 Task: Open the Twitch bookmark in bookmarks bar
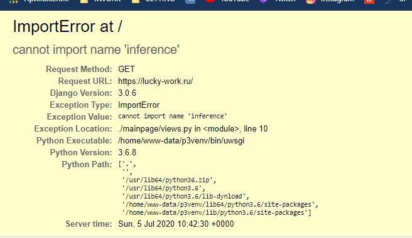[x=278, y=1]
